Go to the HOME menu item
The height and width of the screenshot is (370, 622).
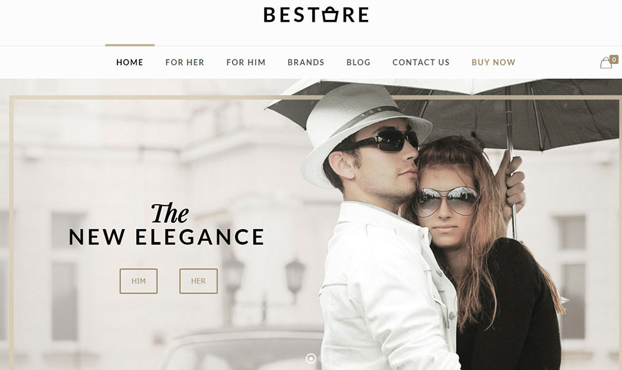[130, 62]
